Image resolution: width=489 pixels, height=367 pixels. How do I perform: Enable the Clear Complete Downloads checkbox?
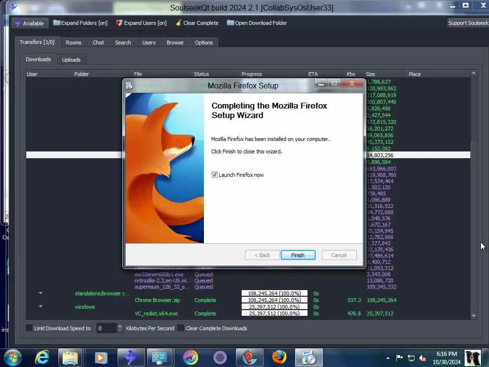(180, 328)
